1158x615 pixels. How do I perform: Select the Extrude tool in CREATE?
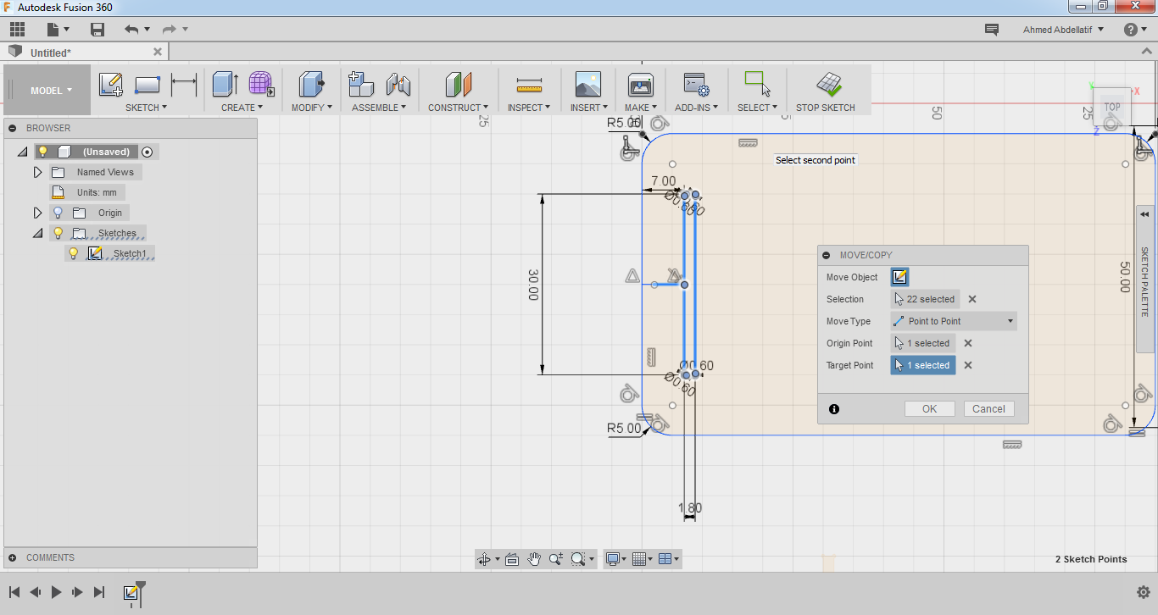[x=225, y=84]
